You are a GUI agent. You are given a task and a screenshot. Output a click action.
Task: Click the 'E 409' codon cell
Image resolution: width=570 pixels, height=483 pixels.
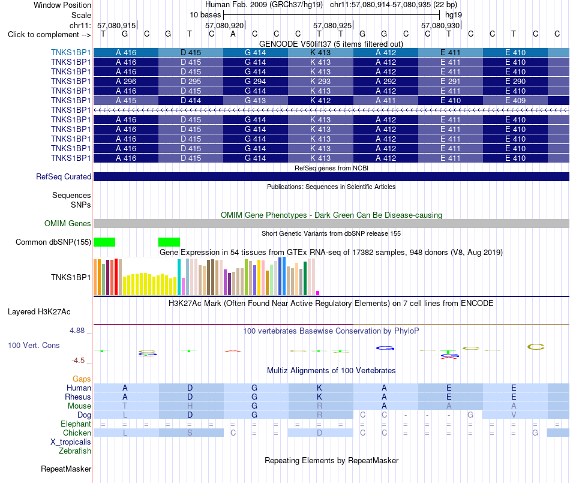[x=515, y=100]
